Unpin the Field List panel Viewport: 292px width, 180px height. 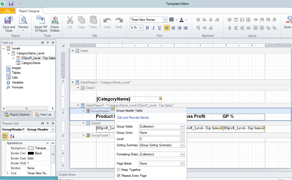[x=48, y=42]
